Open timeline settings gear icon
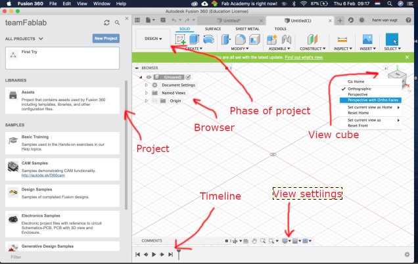 [407, 254]
